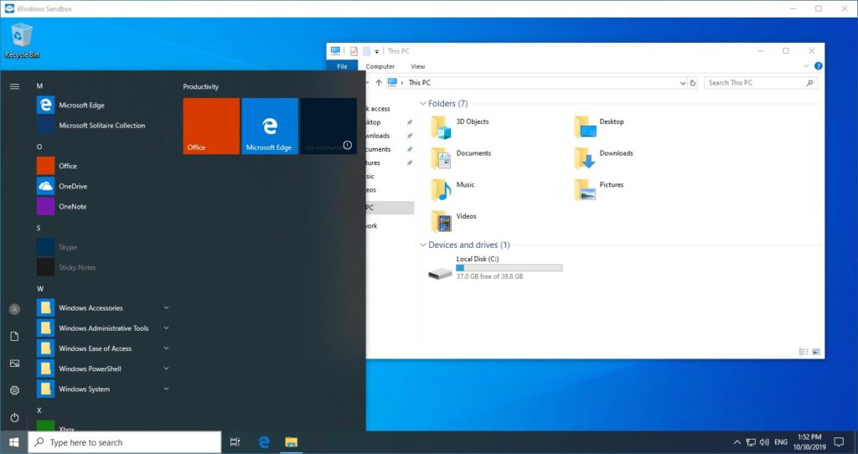Open the 3D Objects folder
This screenshot has height=454, width=858.
tap(460, 126)
